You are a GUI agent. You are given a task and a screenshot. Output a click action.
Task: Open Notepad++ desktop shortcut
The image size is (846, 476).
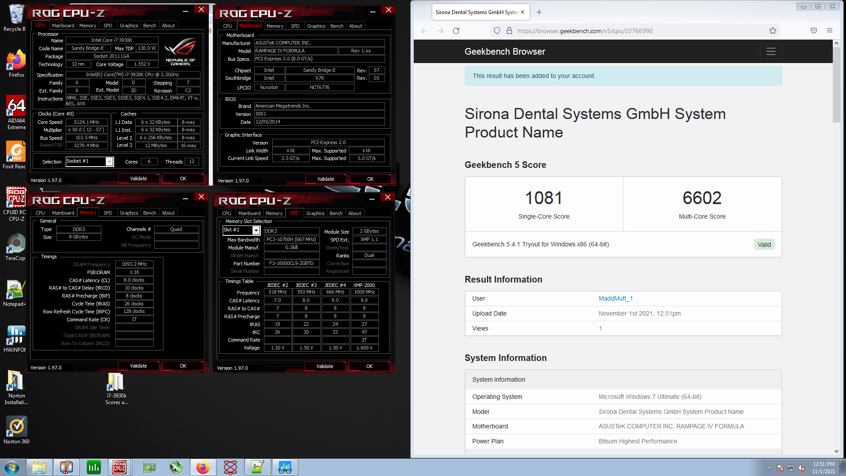pos(15,293)
